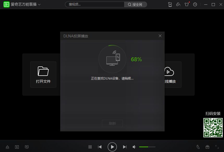Mute the volume by clicking the speaker icon
Screen dimensions: 224x152
[134, 147]
